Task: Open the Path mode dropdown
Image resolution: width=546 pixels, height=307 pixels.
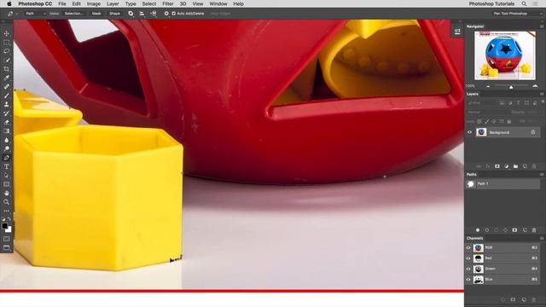Action: click(35, 14)
